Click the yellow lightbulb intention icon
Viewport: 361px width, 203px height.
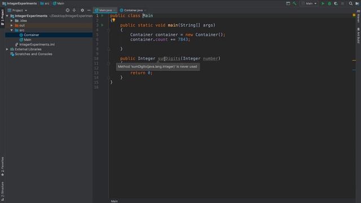click(114, 20)
